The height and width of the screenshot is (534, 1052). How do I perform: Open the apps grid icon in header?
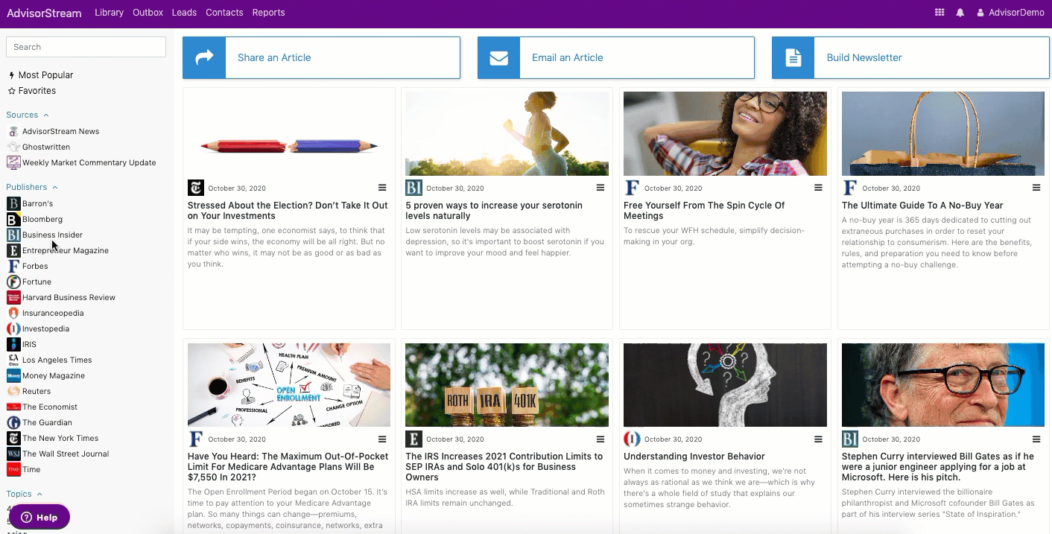(939, 13)
